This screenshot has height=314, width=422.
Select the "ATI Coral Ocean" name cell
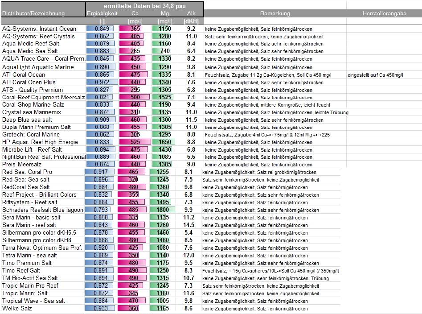click(24, 74)
